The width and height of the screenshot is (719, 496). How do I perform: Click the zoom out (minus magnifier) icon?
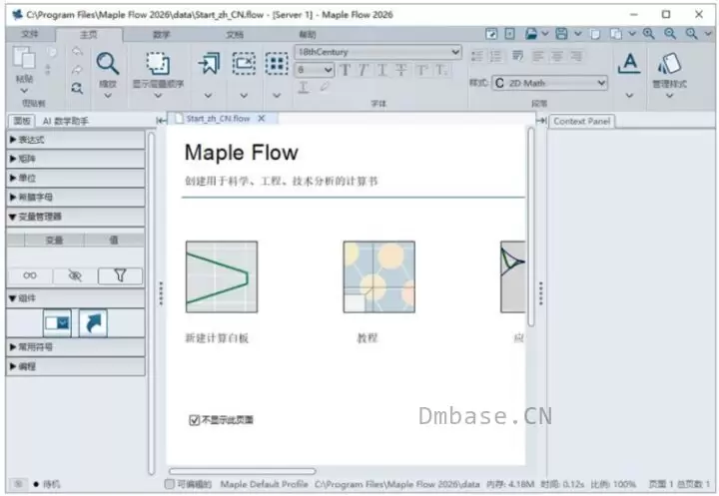click(670, 34)
